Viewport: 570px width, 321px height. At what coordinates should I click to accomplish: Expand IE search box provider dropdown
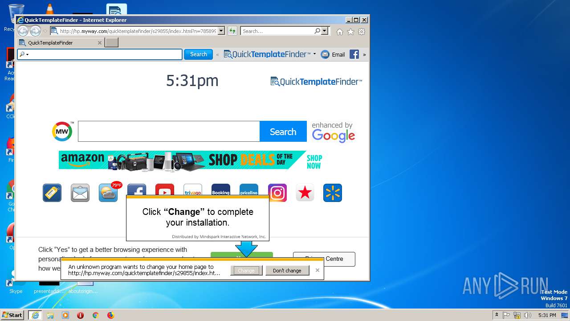[325, 31]
